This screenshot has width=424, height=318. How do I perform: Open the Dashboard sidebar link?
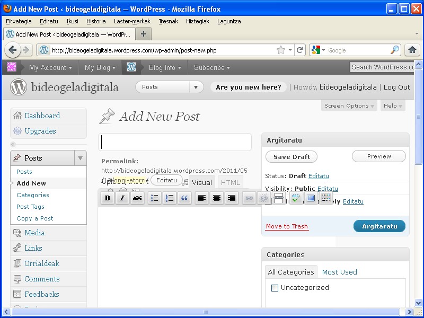pyautogui.click(x=42, y=116)
